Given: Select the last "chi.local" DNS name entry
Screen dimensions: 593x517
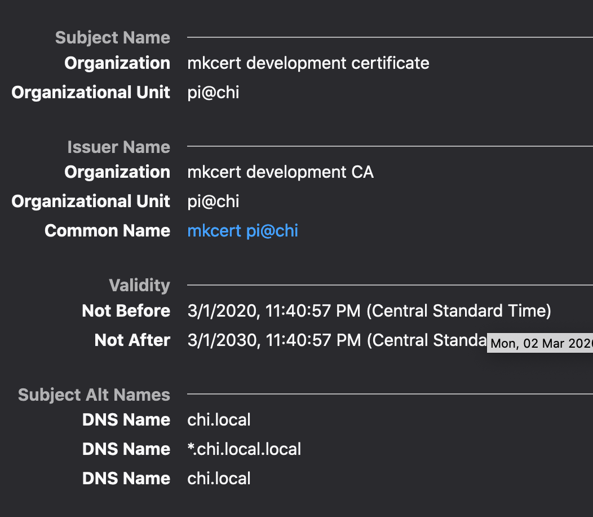Looking at the screenshot, I should point(219,478).
